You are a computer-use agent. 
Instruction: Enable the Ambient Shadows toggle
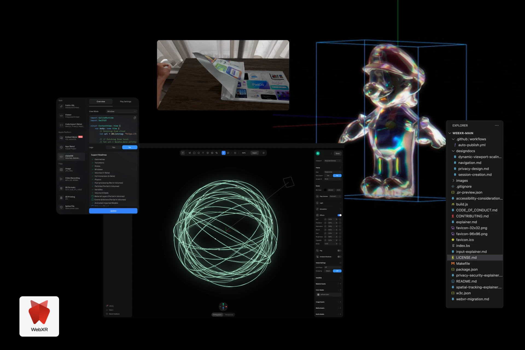click(x=339, y=257)
